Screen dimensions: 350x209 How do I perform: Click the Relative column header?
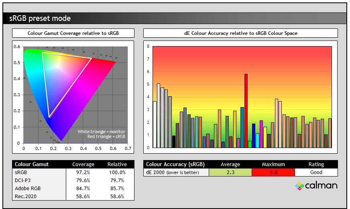pyautogui.click(x=117, y=164)
